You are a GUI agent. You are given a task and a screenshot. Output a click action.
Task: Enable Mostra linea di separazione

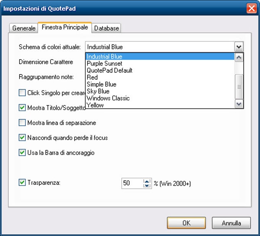[x=22, y=123]
